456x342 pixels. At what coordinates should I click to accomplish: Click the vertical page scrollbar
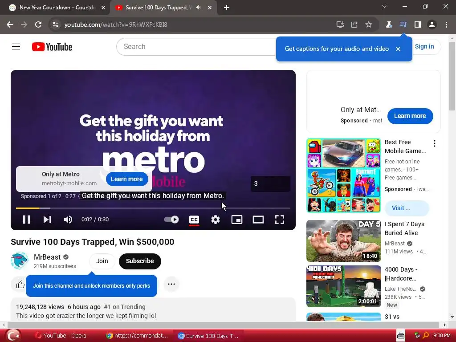point(452,76)
